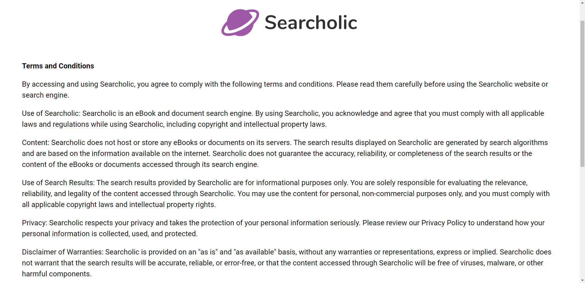585x283 pixels.
Task: Click 'content of the eBooks or documents' line
Action: [140, 164]
